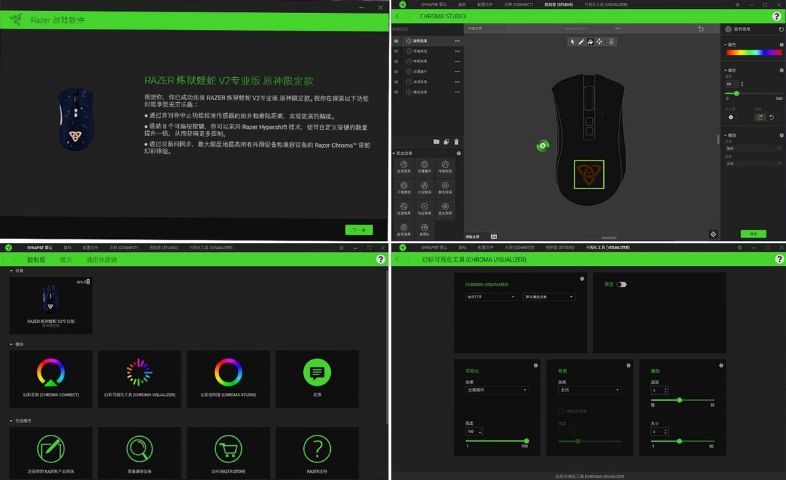Set rotation direction to clockwise

point(760,117)
